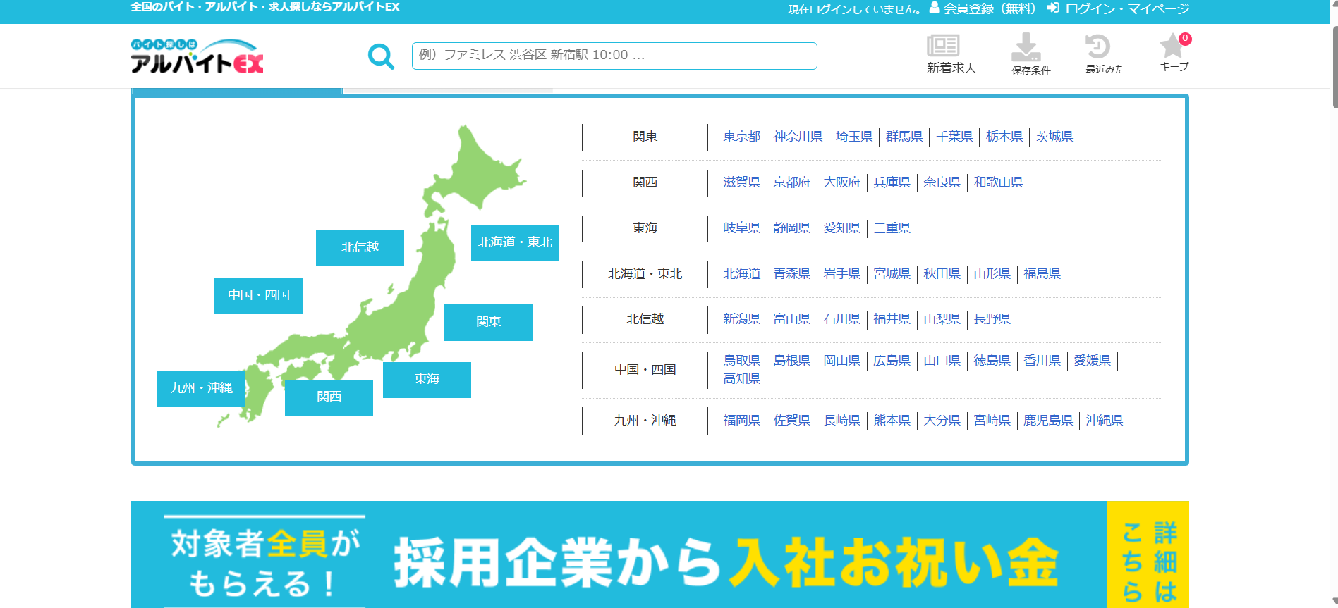
Task: Choose 九州・沖縄 region on the map
Action: pyautogui.click(x=201, y=388)
